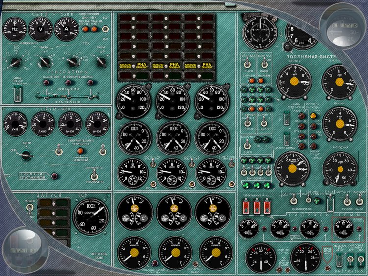The image size is (368, 276).
Task: Toggle the third red ПЕРЕКРЫВНЫЕ КРАНЫ switch
Action: [x=267, y=206]
